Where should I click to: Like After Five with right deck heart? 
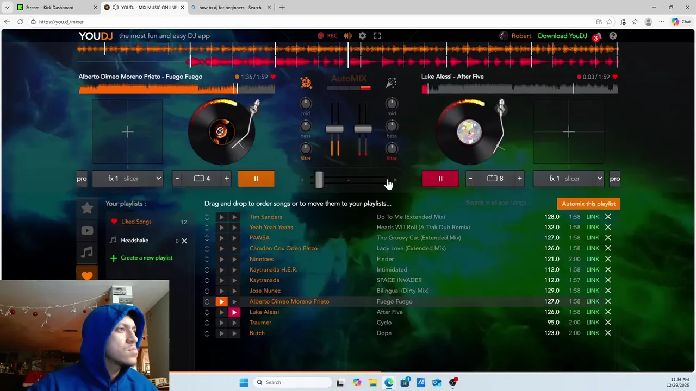(615, 77)
